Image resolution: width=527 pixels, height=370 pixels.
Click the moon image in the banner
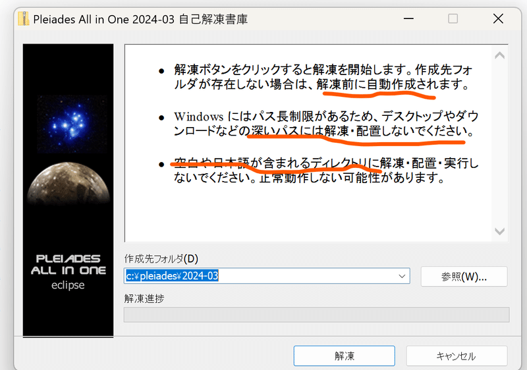click(69, 183)
